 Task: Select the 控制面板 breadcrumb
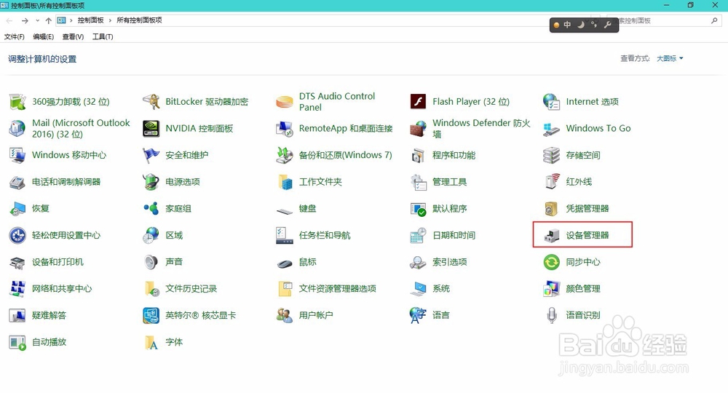90,20
